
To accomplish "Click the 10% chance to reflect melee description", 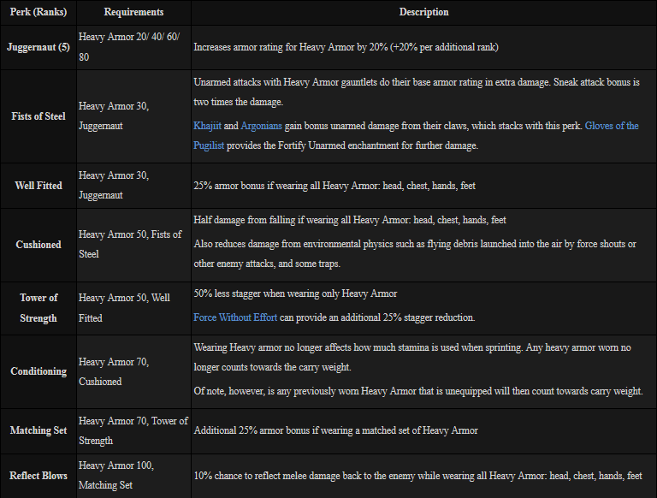I will coord(417,476).
